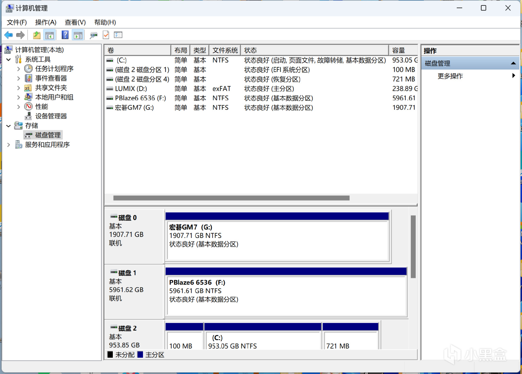The height and width of the screenshot is (374, 522).
Task: Sort by the 布局 column header
Action: [181, 50]
